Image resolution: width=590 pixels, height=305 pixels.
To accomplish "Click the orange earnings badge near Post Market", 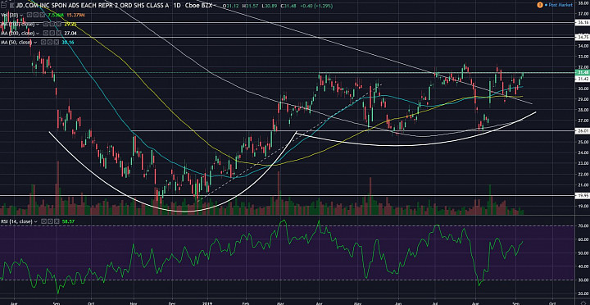I will [540, 5].
